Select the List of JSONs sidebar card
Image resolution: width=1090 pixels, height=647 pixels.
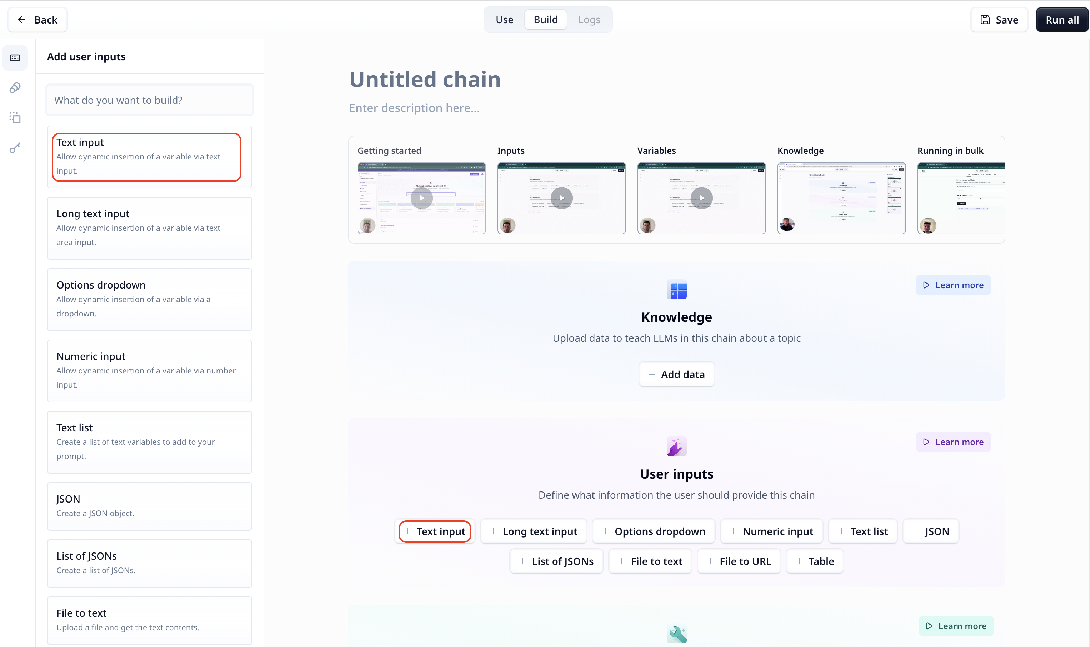pos(149,563)
